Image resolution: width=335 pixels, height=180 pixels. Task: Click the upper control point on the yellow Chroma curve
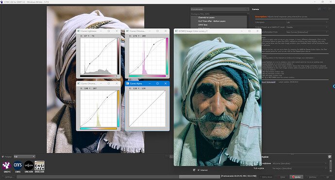coord(107,97)
